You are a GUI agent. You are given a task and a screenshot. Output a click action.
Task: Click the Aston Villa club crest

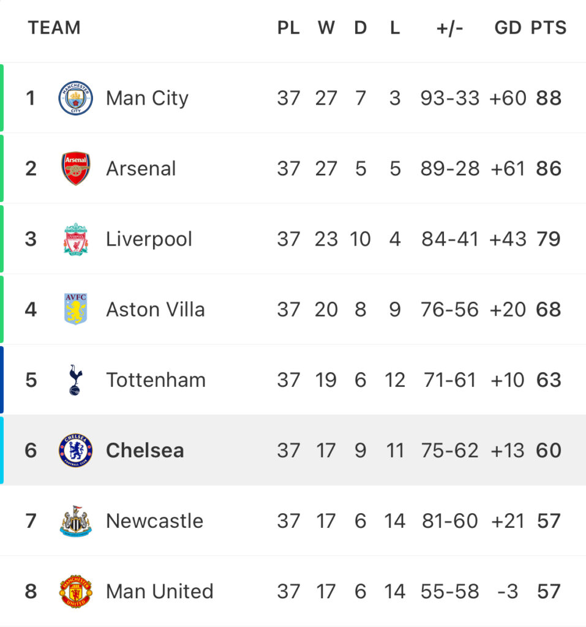pyautogui.click(x=75, y=309)
